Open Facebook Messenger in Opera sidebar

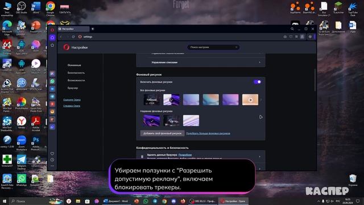[x=52, y=89]
